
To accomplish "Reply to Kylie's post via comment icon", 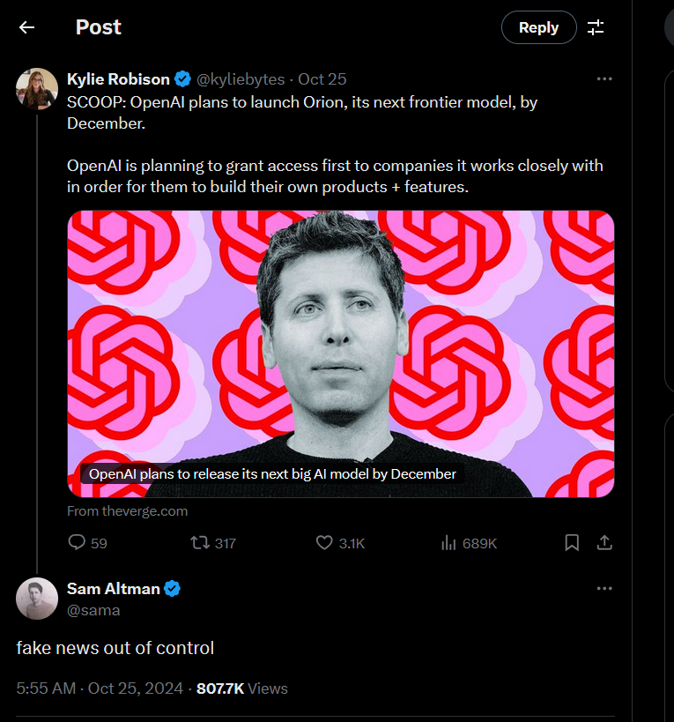I will [x=78, y=543].
